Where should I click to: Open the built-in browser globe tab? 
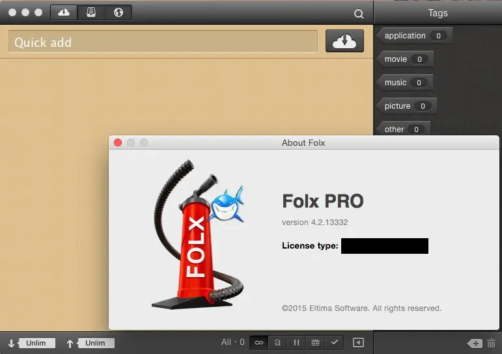[x=118, y=12]
